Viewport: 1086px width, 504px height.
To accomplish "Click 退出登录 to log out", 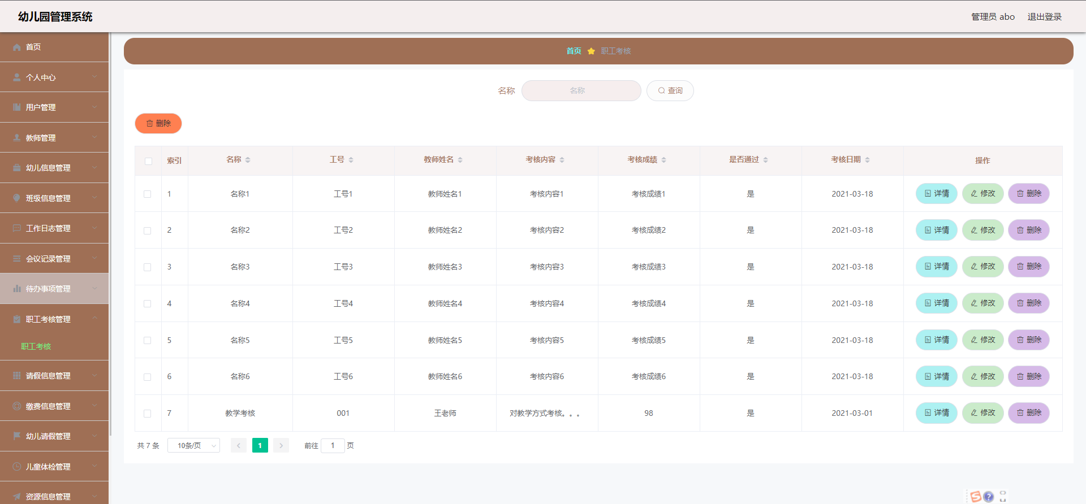I will [x=1045, y=17].
